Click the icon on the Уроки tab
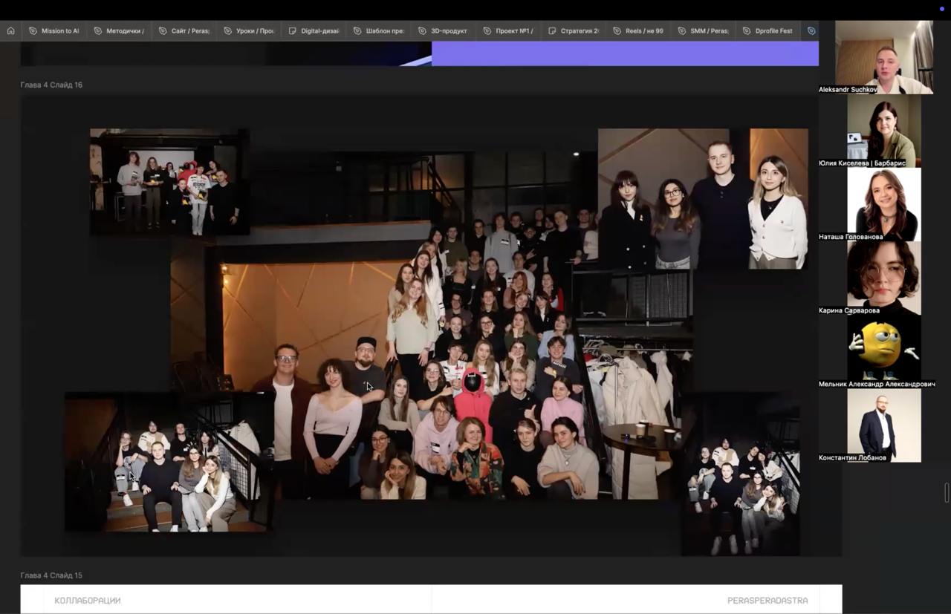The height and width of the screenshot is (614, 951). point(227,31)
